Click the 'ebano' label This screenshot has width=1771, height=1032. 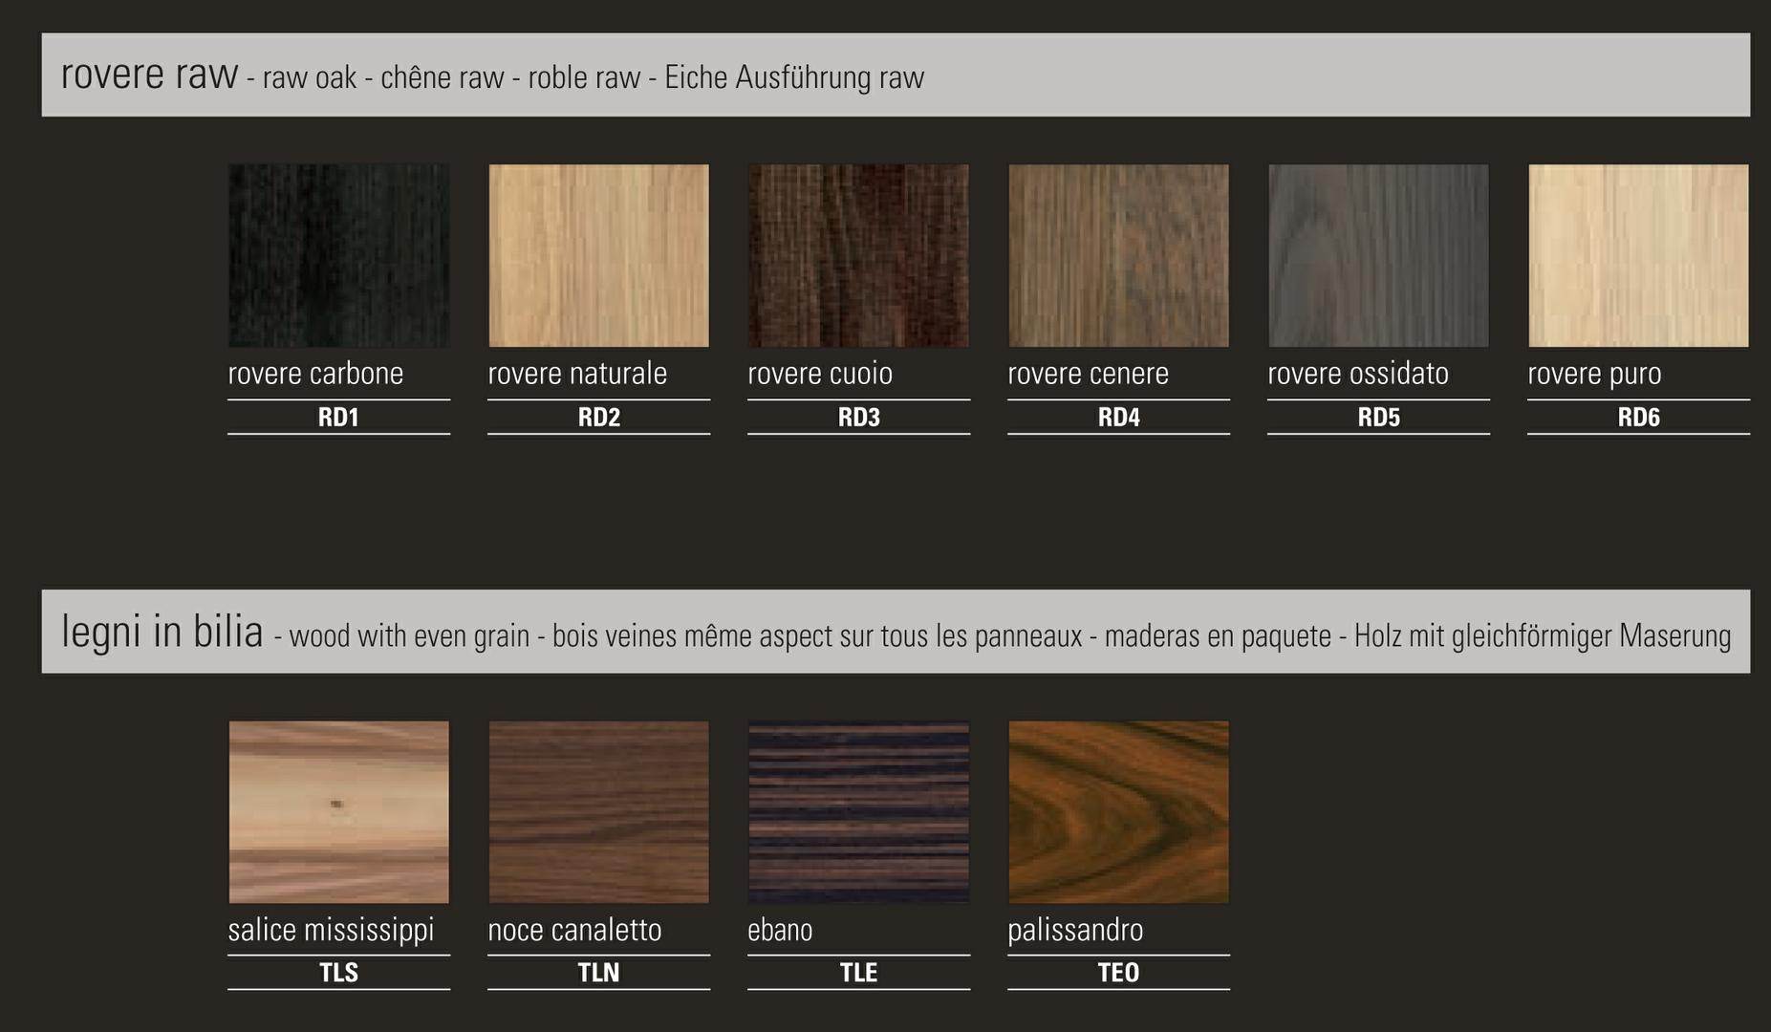pyautogui.click(x=780, y=930)
